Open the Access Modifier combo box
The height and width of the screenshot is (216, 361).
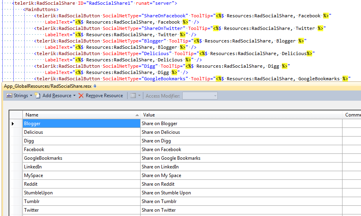coord(200,96)
